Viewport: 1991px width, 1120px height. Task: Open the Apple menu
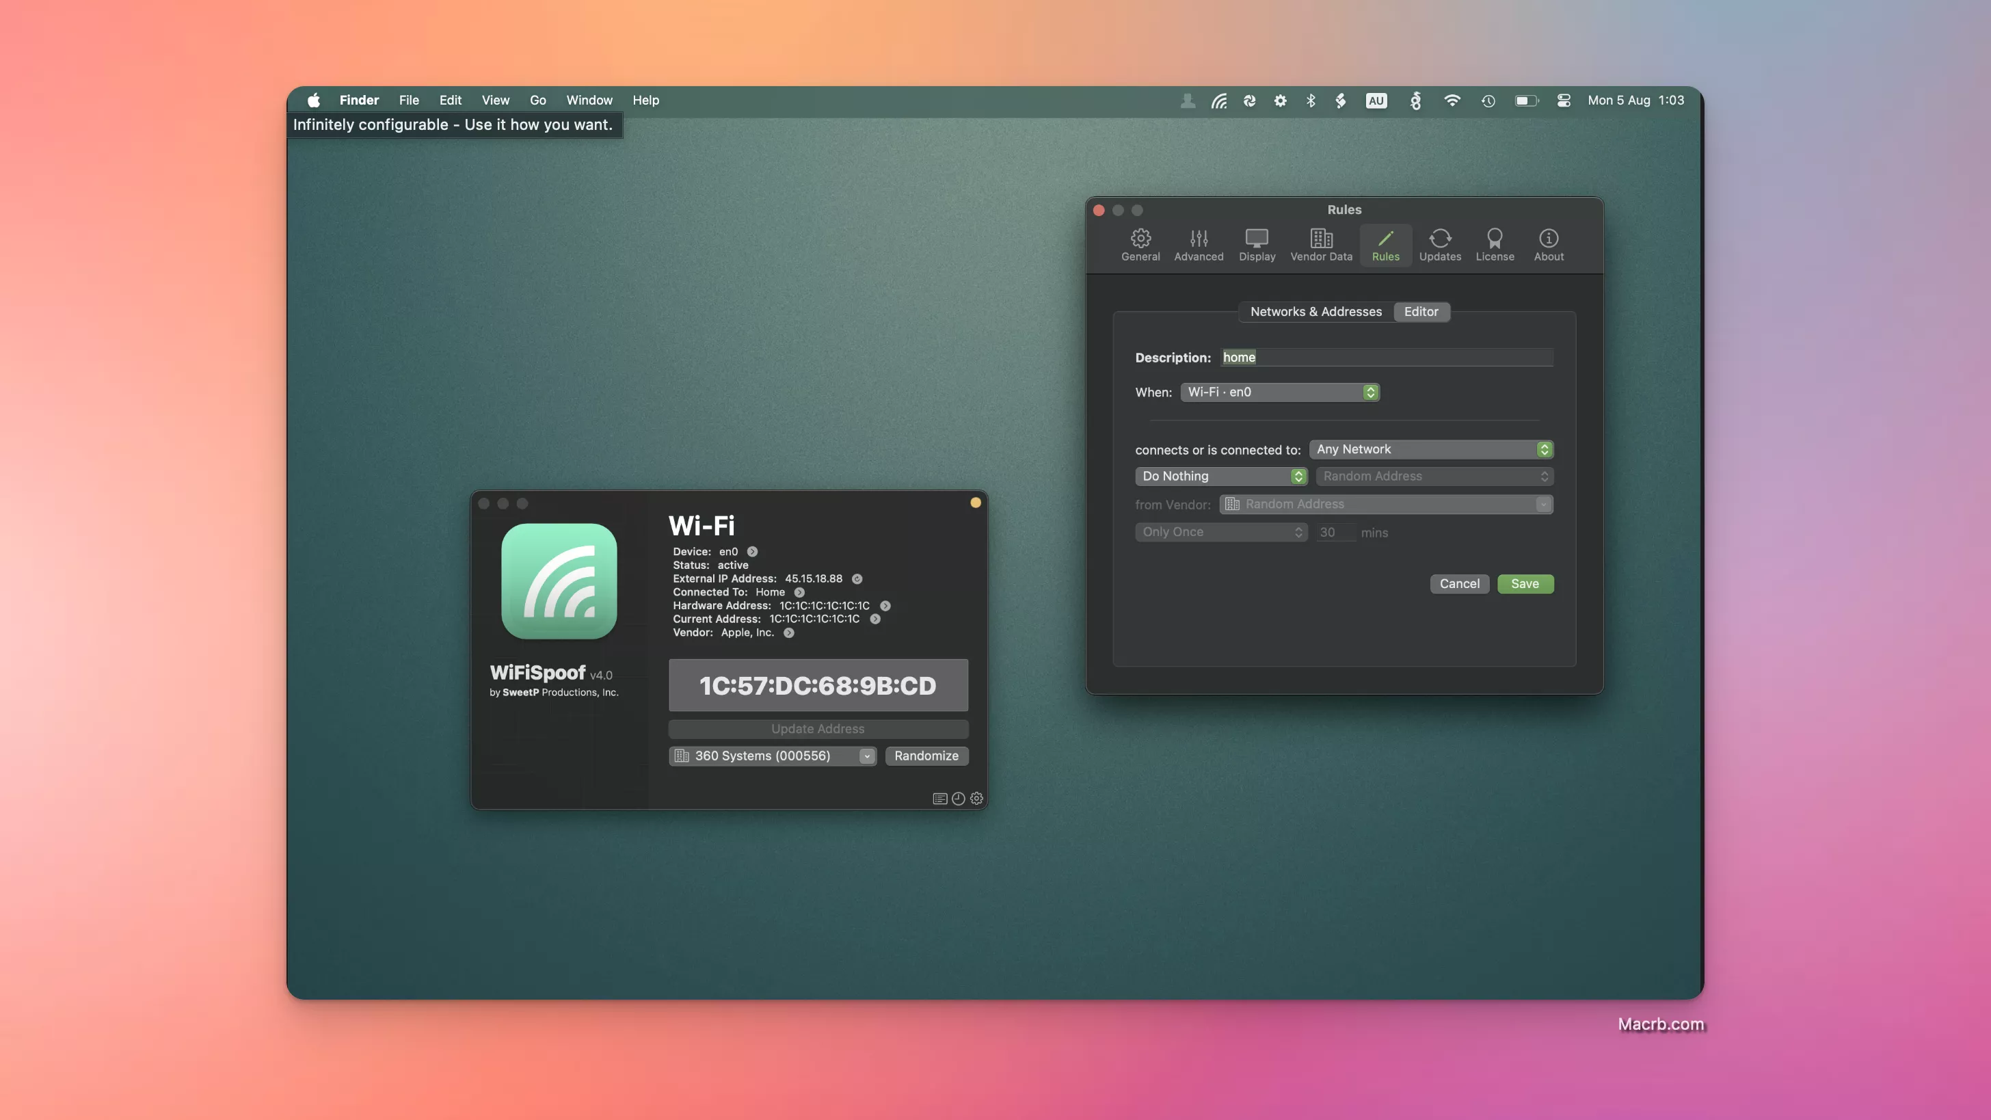click(313, 101)
